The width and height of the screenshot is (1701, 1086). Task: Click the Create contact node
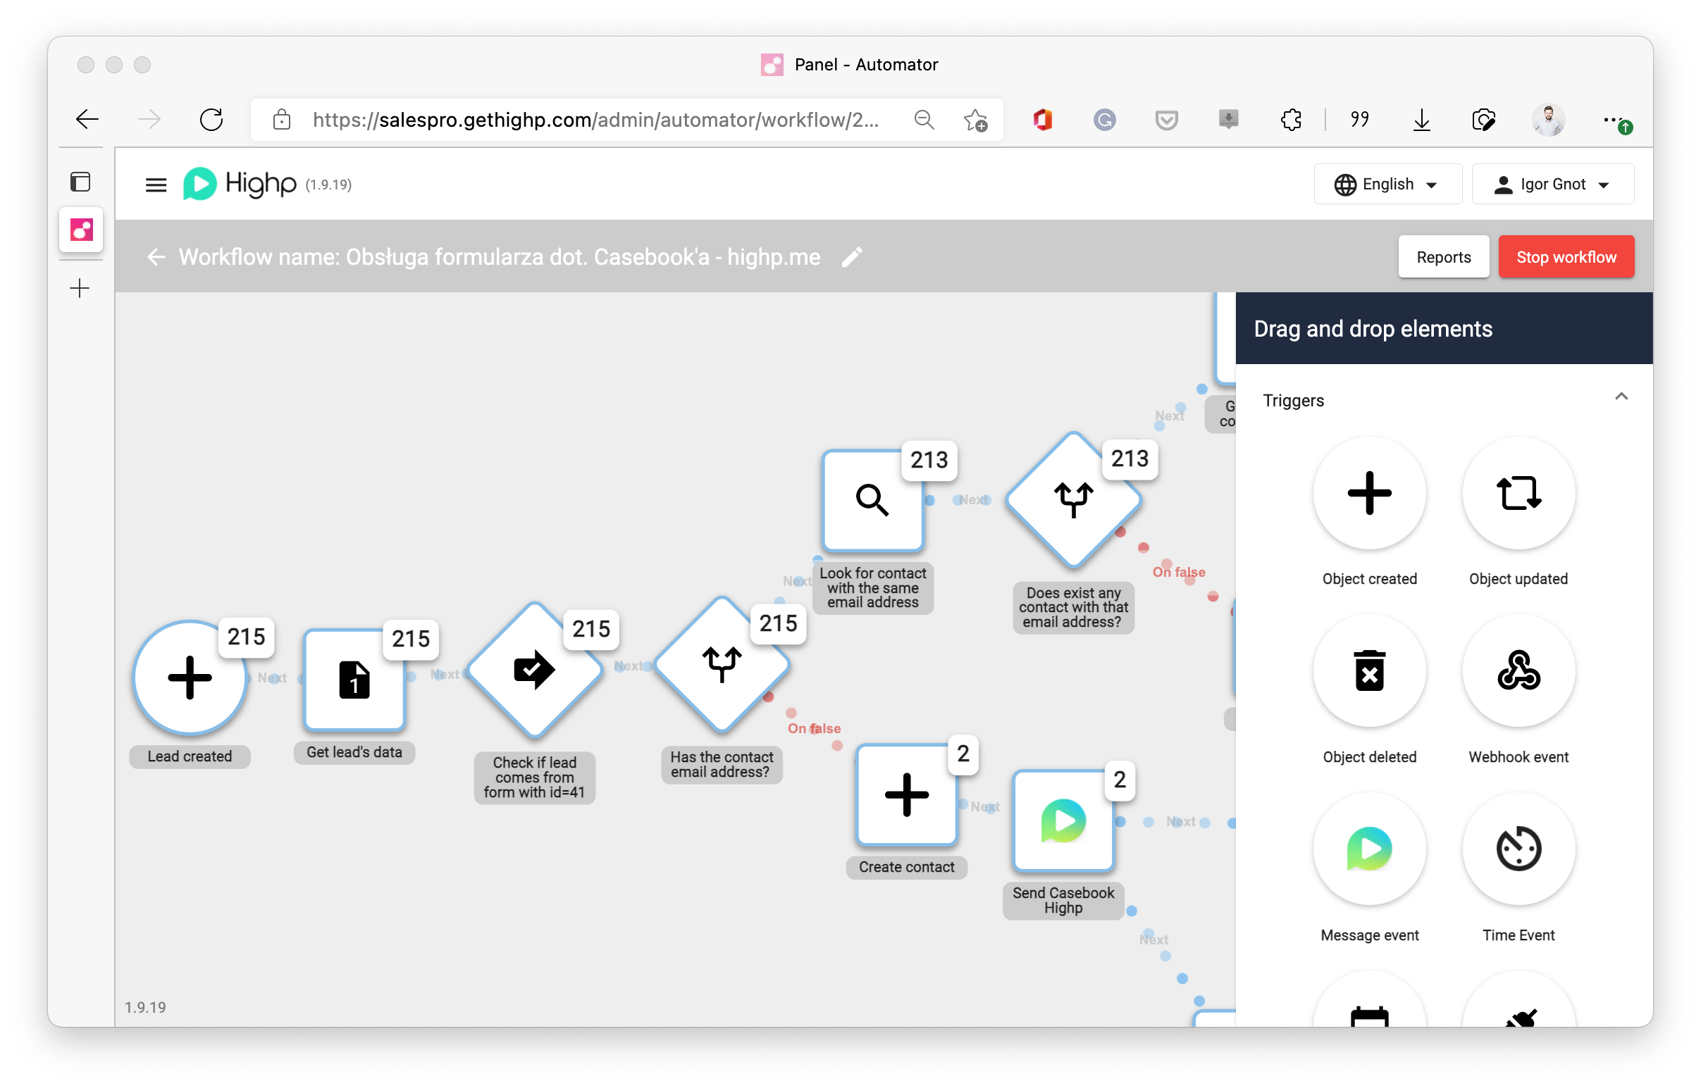[906, 794]
